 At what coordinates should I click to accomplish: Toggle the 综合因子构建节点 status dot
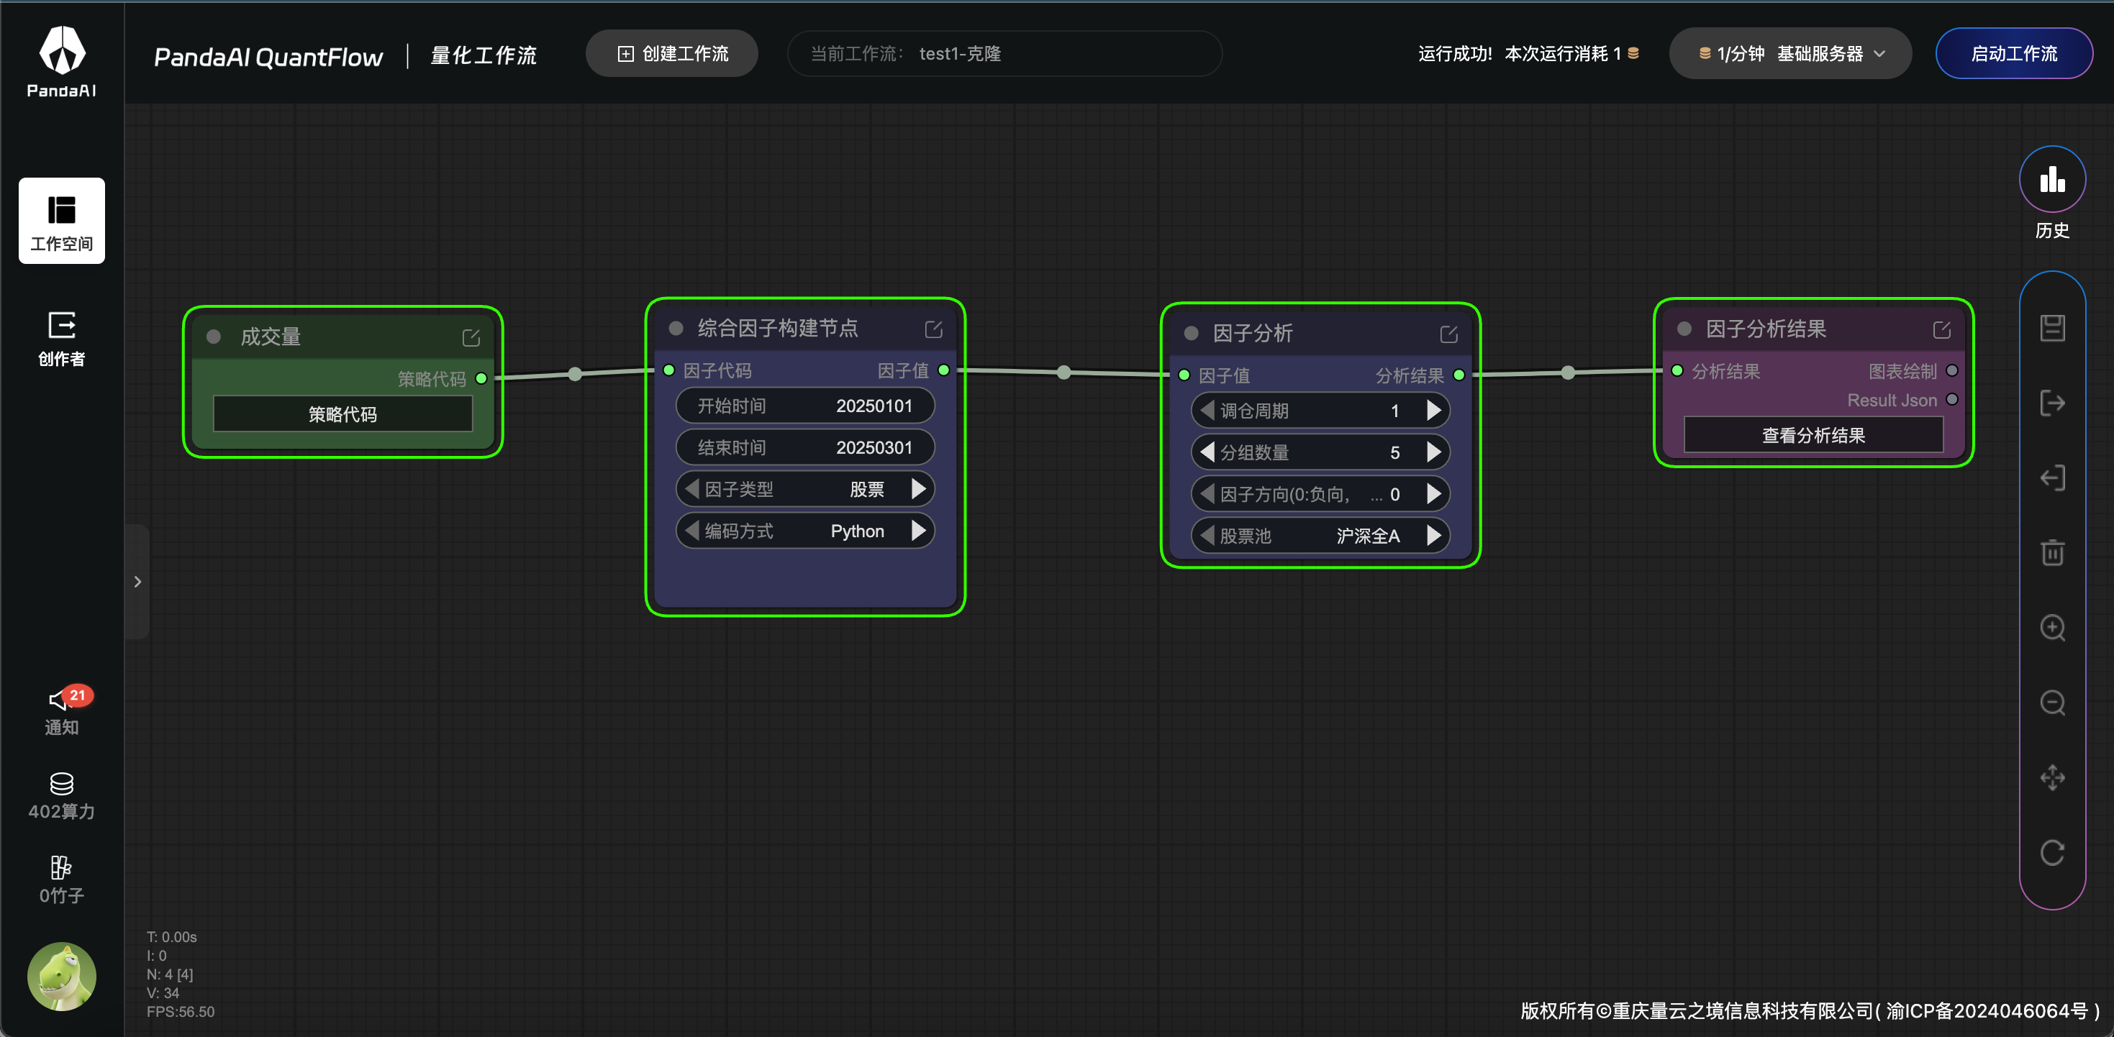click(x=676, y=328)
